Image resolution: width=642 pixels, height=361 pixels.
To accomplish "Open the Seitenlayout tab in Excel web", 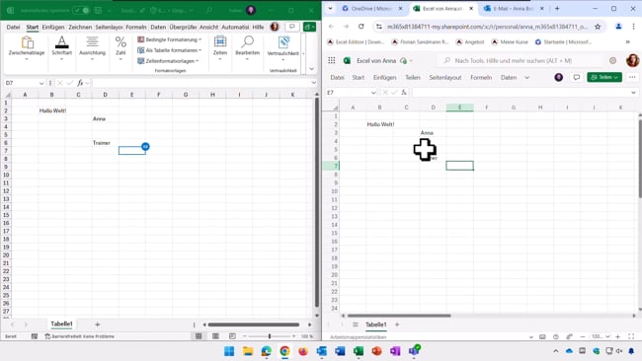I will [x=445, y=77].
